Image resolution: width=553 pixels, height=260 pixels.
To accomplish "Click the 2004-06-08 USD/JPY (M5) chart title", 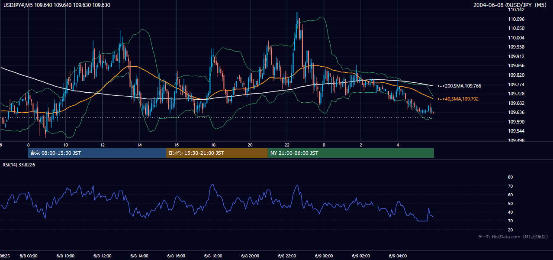I will (510, 5).
